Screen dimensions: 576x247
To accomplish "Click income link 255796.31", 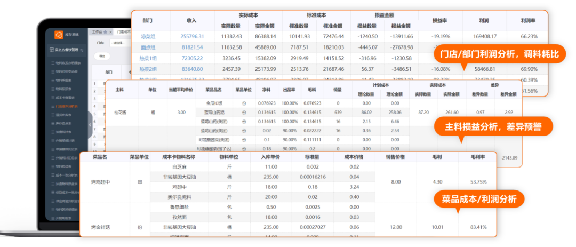I will [193, 36].
